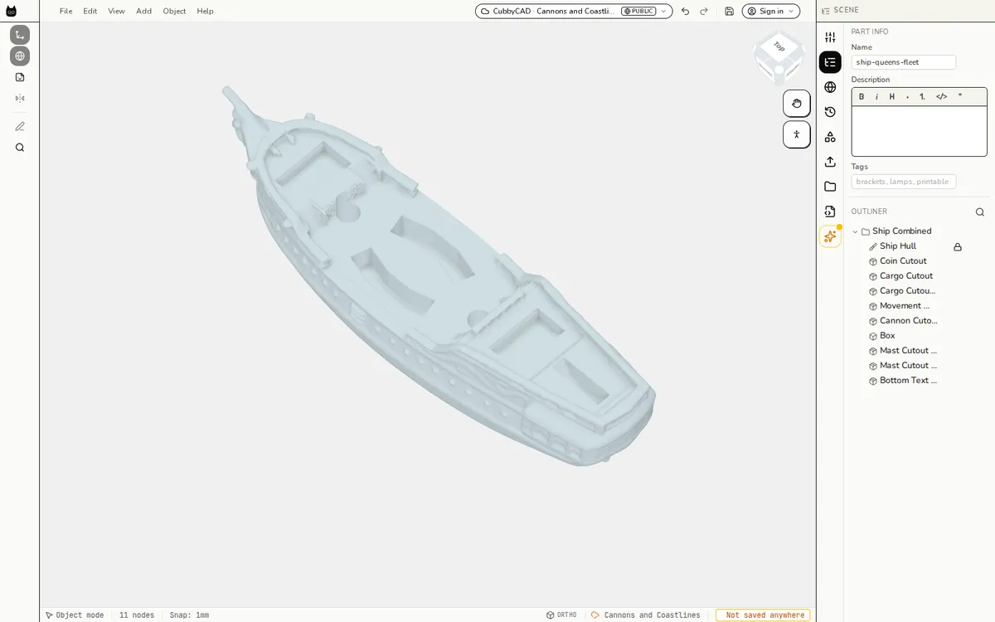Viewport: 995px width, 622px height.
Task: Select Coin Cutout in outliner
Action: click(903, 261)
